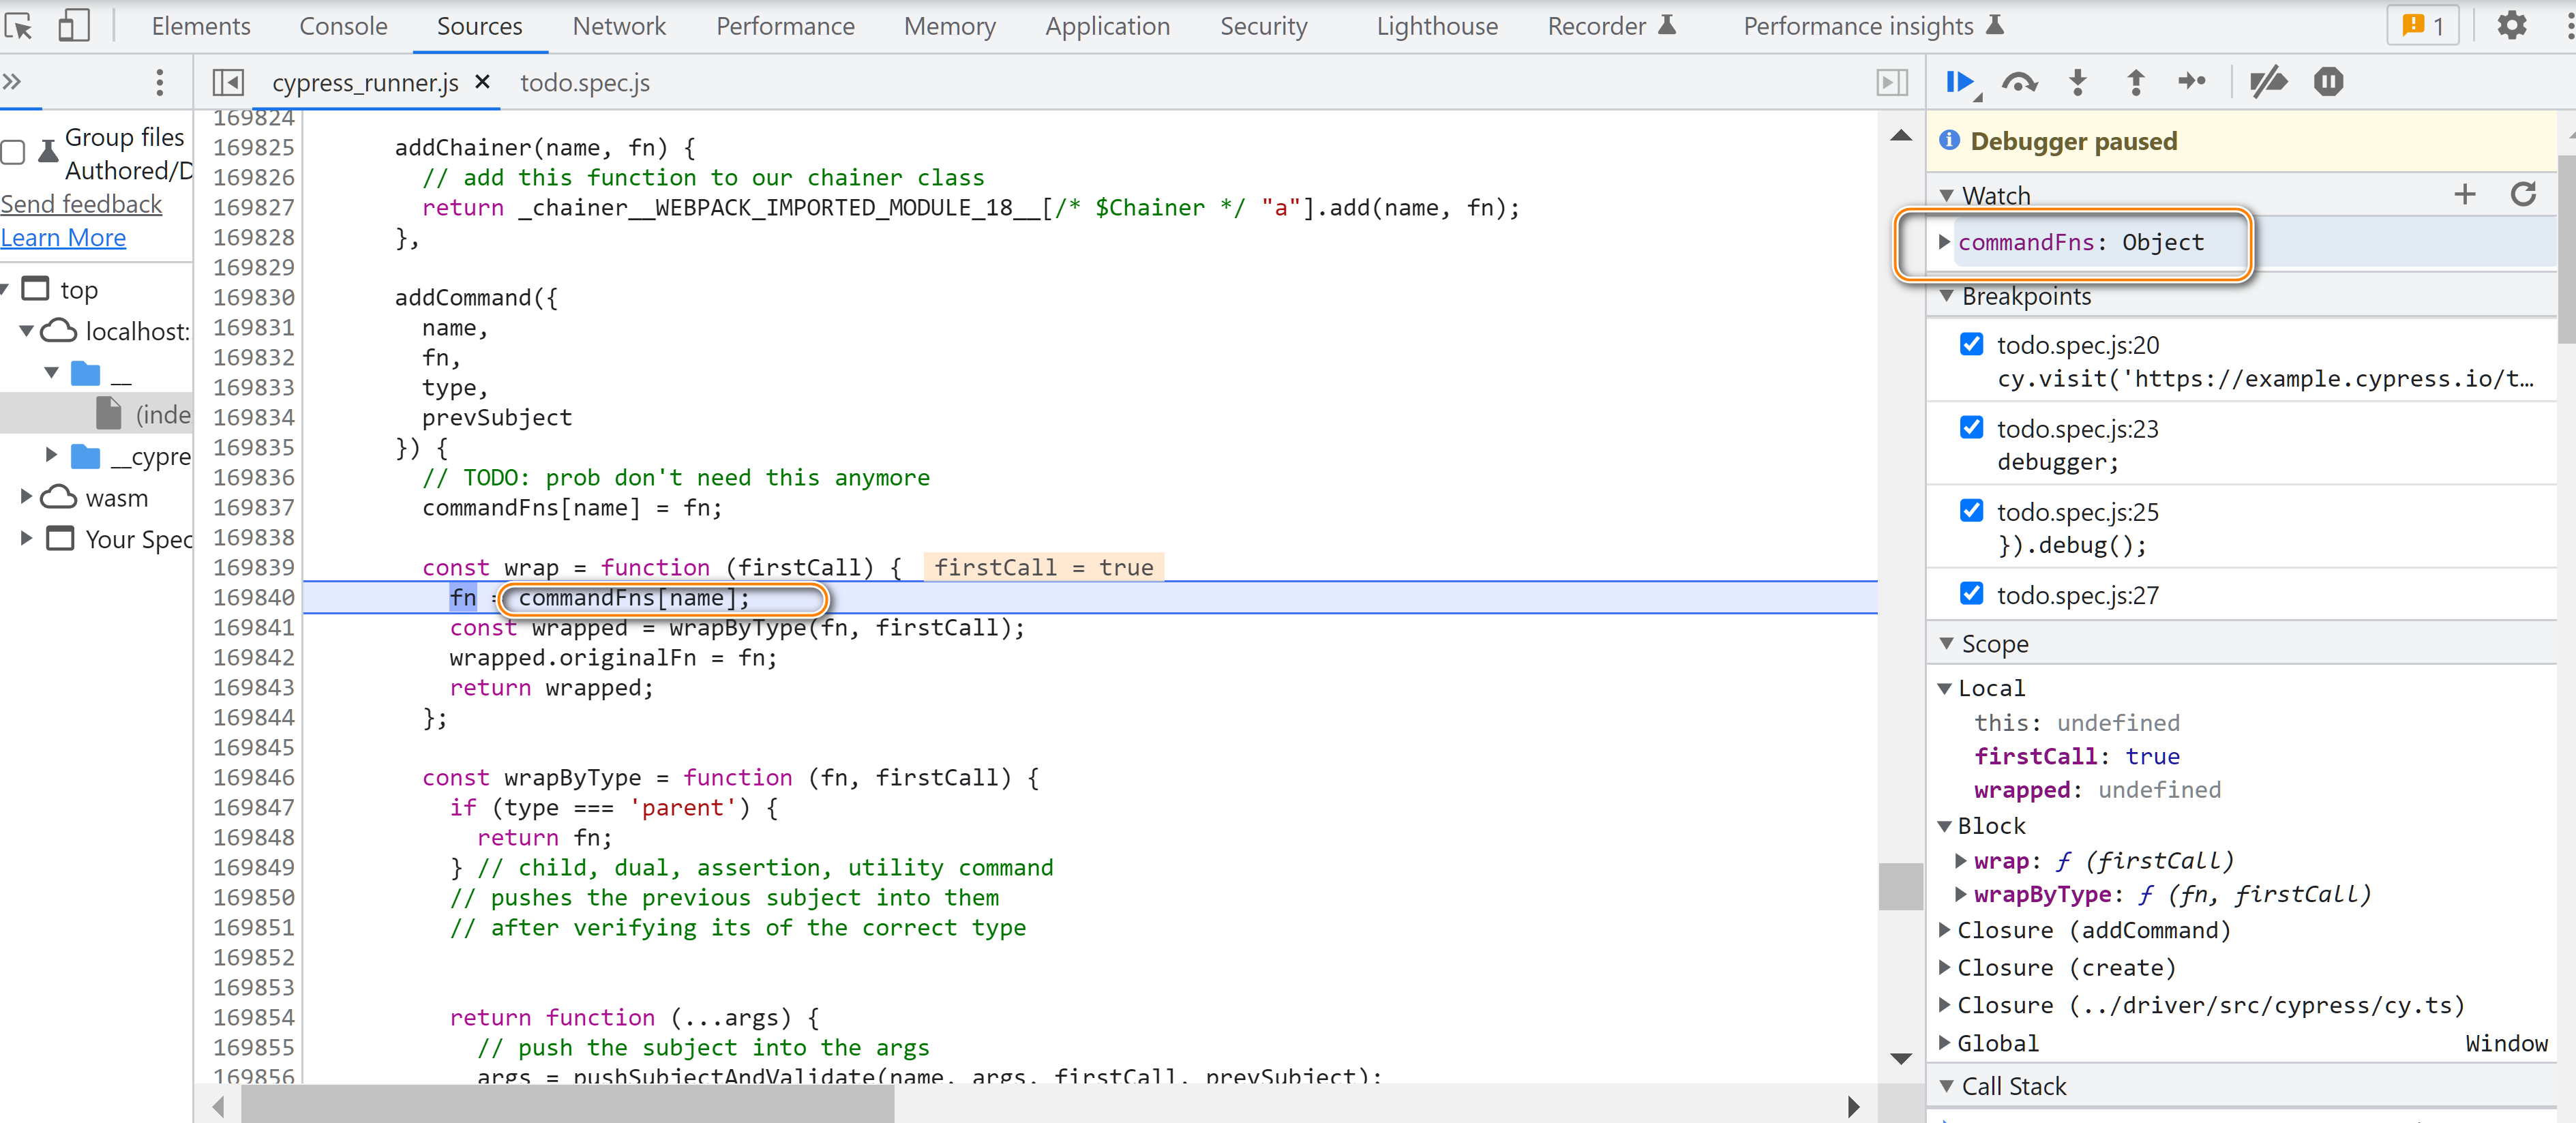Expand Closure (addCommand) scope
The width and height of the screenshot is (2576, 1123).
click(1944, 930)
